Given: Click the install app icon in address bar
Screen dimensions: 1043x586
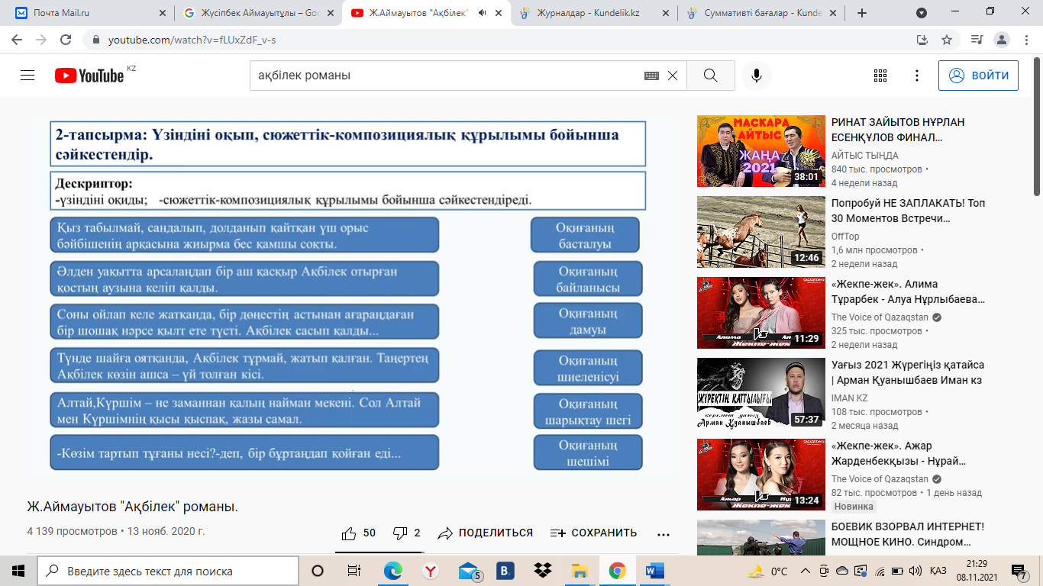Looking at the screenshot, I should [922, 40].
